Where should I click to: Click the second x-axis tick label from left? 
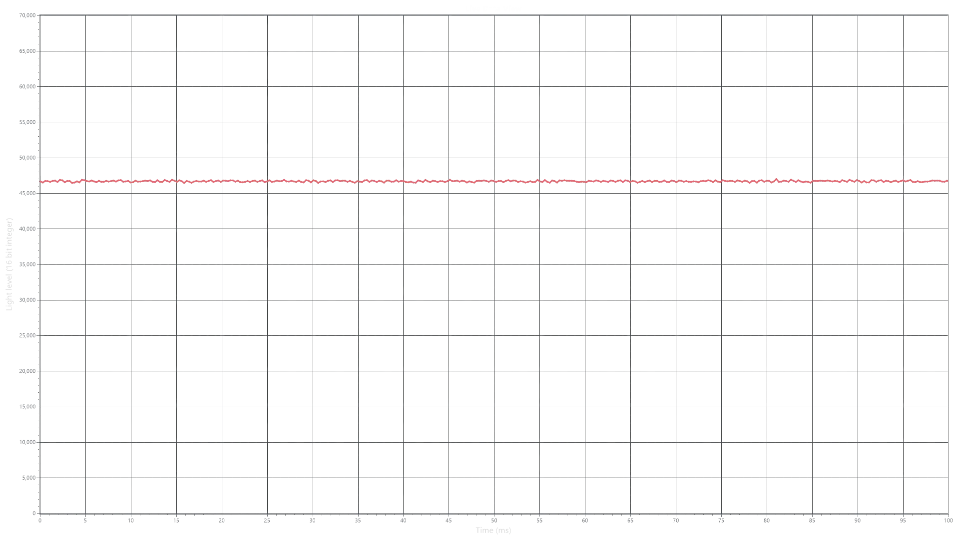pos(86,520)
